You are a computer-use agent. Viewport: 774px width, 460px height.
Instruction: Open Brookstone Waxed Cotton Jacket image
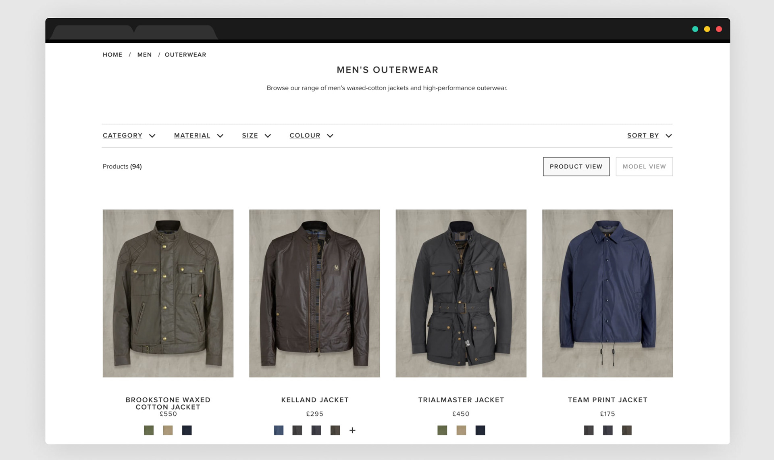click(168, 293)
